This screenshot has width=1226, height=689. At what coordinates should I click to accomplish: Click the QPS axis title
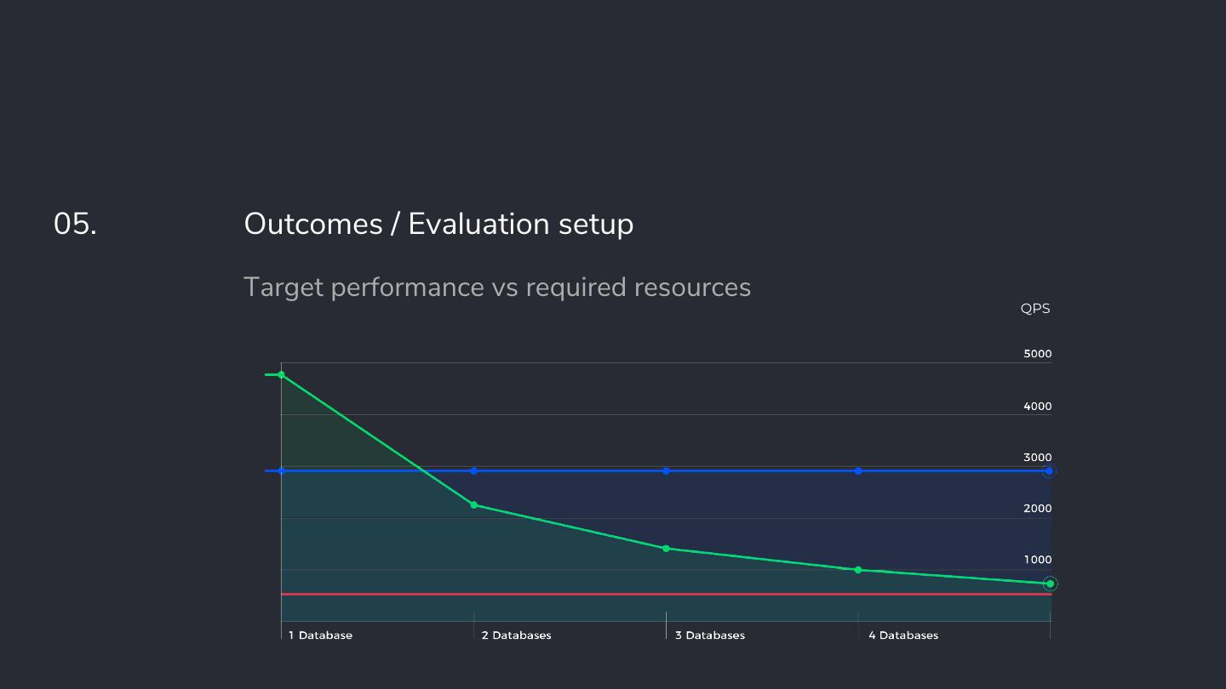[1035, 309]
